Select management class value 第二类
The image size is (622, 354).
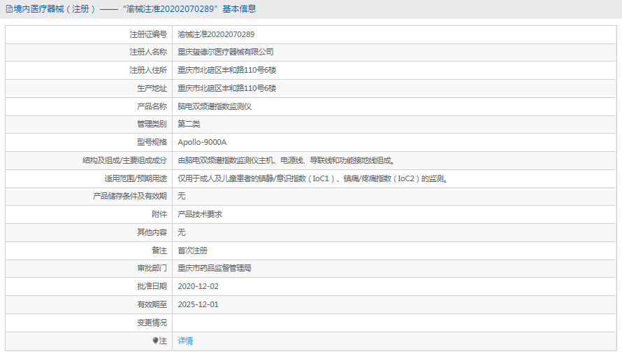coord(189,124)
